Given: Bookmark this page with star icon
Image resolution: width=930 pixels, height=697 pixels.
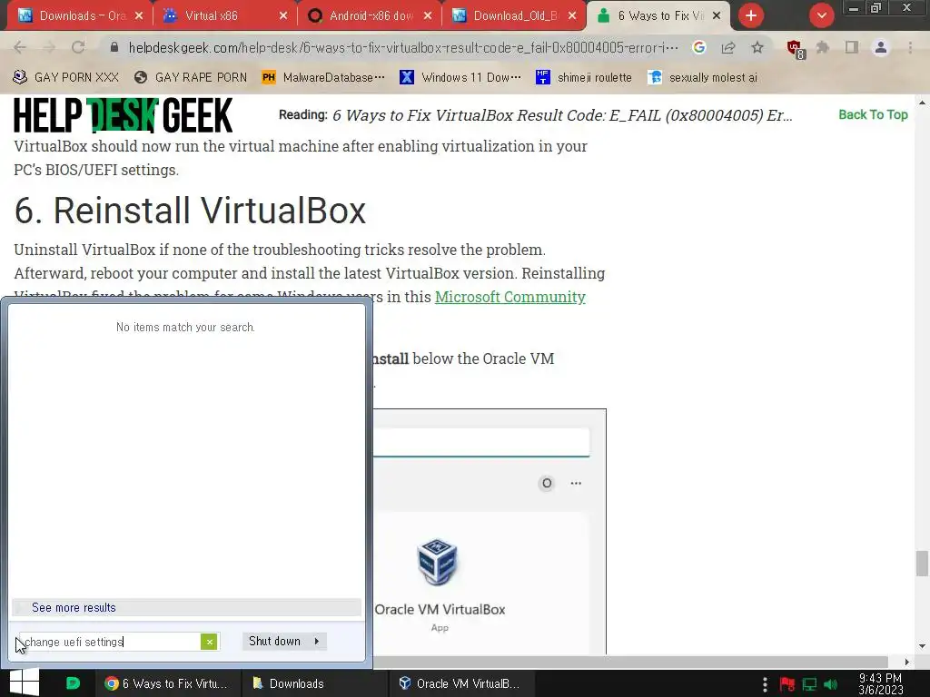Looking at the screenshot, I should click(757, 47).
